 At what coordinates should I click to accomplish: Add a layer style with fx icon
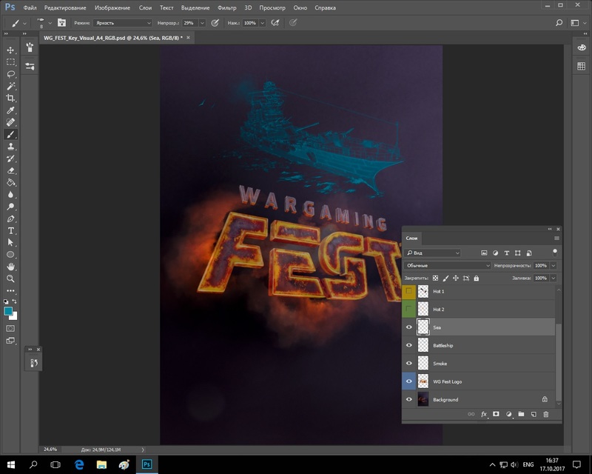tap(484, 414)
